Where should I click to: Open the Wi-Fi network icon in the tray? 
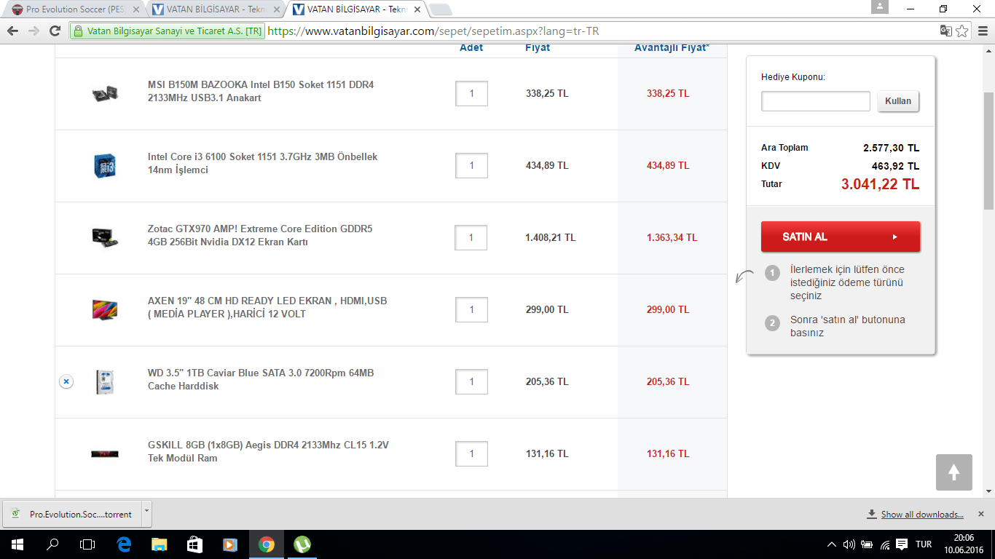pyautogui.click(x=885, y=544)
